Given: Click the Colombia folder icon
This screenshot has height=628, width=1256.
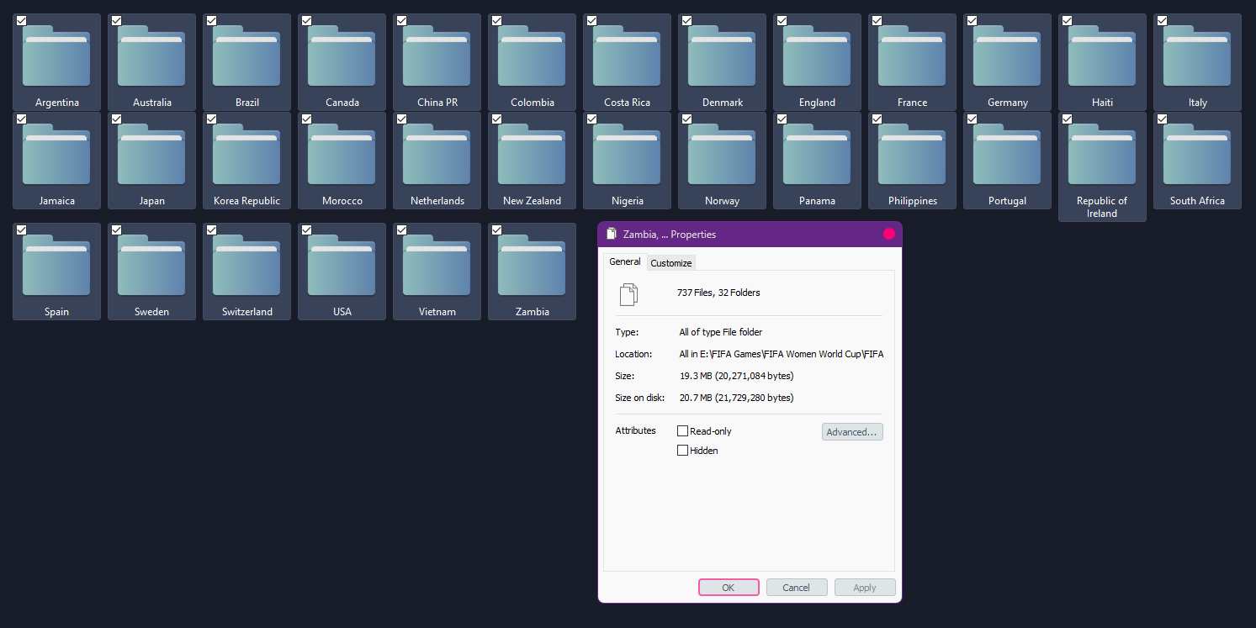Looking at the screenshot, I should tap(532, 56).
